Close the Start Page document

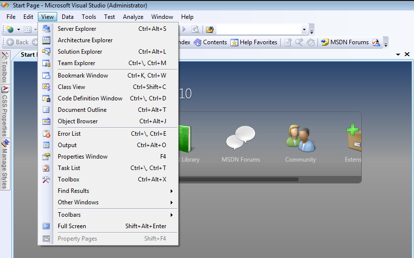click(407, 54)
